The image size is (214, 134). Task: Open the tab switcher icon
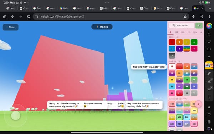(201, 16)
